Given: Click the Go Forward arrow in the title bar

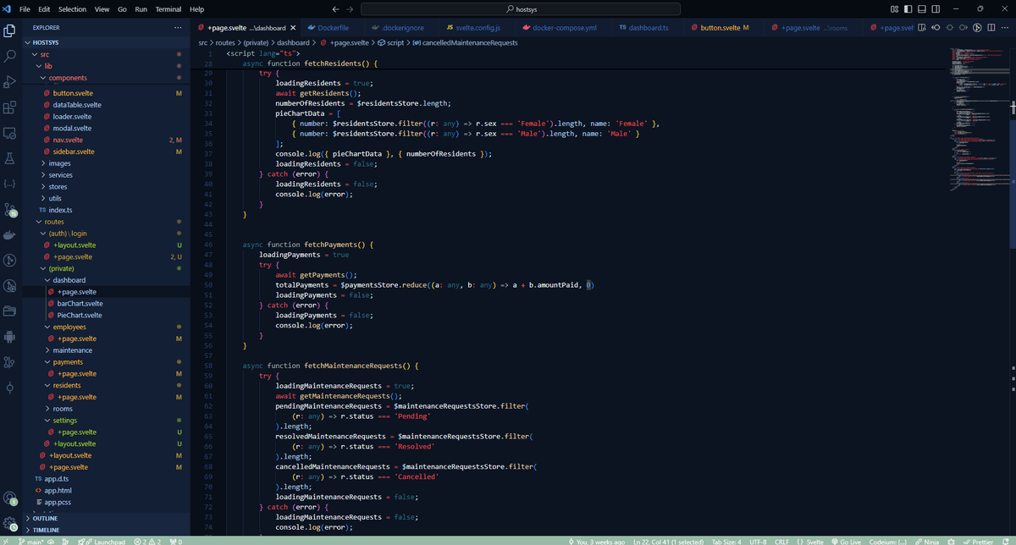Looking at the screenshot, I should 351,8.
